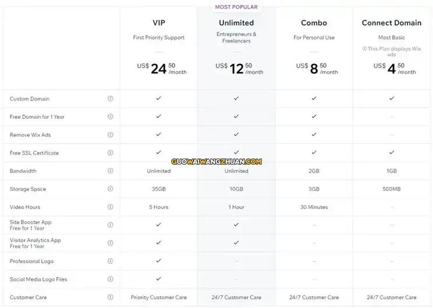Open the Storage Space info tooltip icon
Image resolution: width=433 pixels, height=308 pixels.
click(x=110, y=189)
